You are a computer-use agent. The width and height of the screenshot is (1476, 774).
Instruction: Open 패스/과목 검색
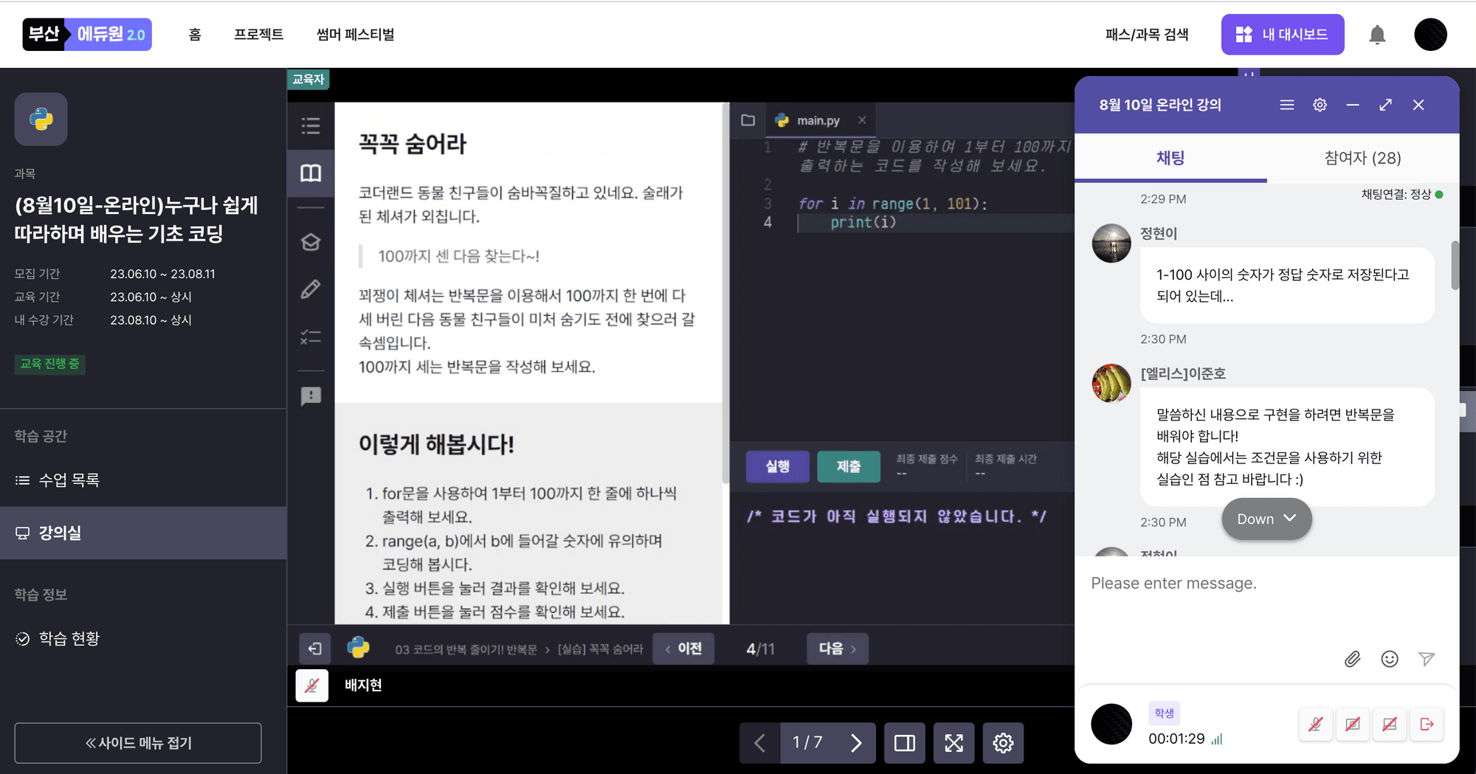click(1146, 35)
